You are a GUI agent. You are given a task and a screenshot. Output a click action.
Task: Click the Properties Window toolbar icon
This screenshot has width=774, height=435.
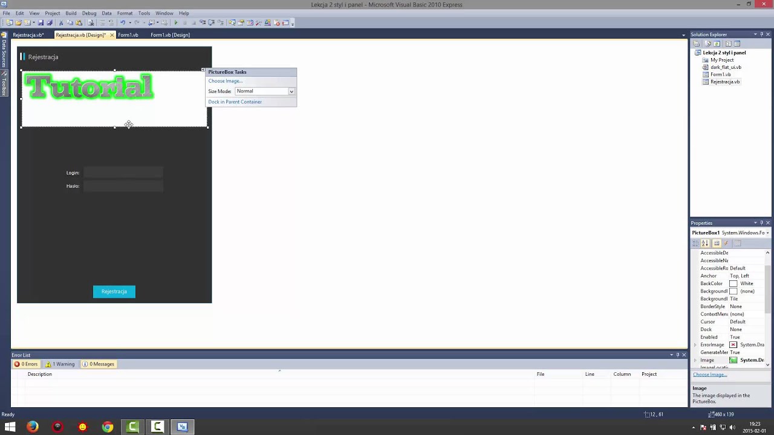pyautogui.click(x=241, y=23)
